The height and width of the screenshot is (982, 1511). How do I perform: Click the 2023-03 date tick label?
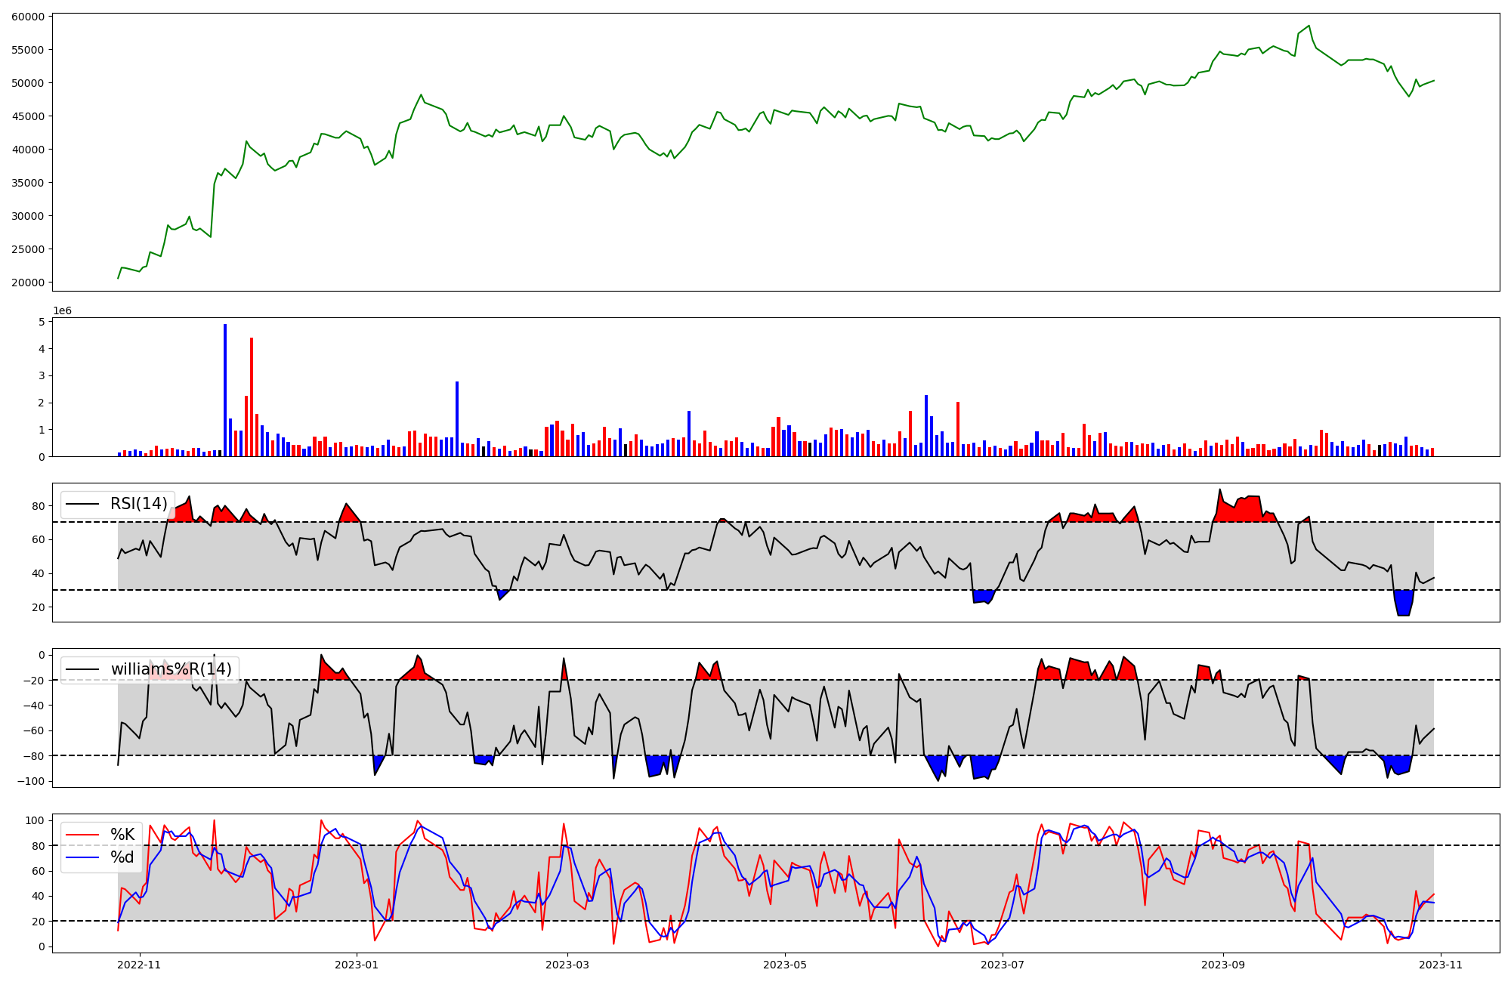(x=567, y=965)
